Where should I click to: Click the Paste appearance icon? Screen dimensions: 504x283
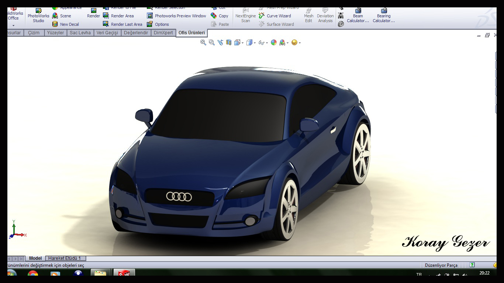pos(214,24)
